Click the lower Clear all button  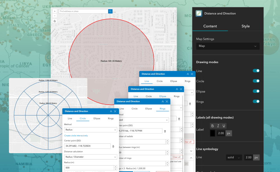pos(176,157)
